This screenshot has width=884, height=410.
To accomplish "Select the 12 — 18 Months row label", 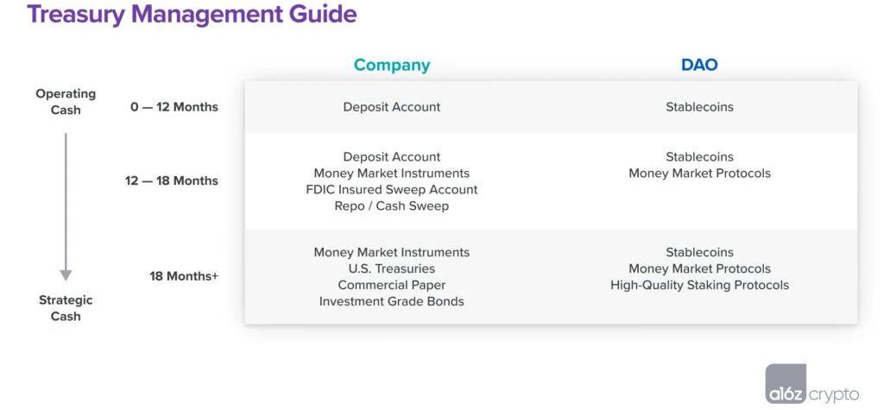I will 172,180.
